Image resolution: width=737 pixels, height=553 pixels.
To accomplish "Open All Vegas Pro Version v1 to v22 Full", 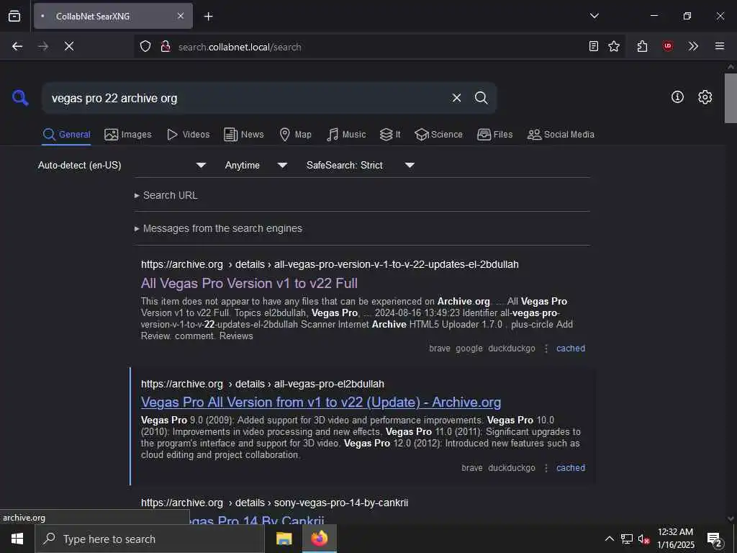I will coord(249,283).
